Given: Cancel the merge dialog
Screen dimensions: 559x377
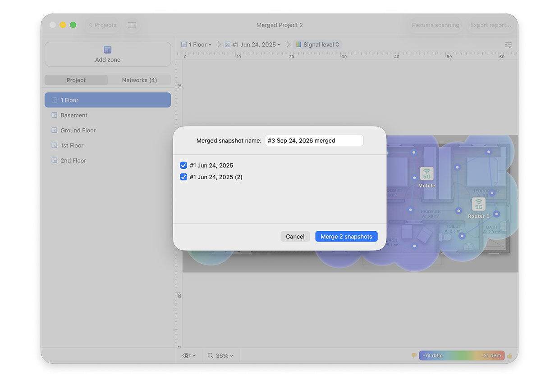Looking at the screenshot, I should 295,237.
